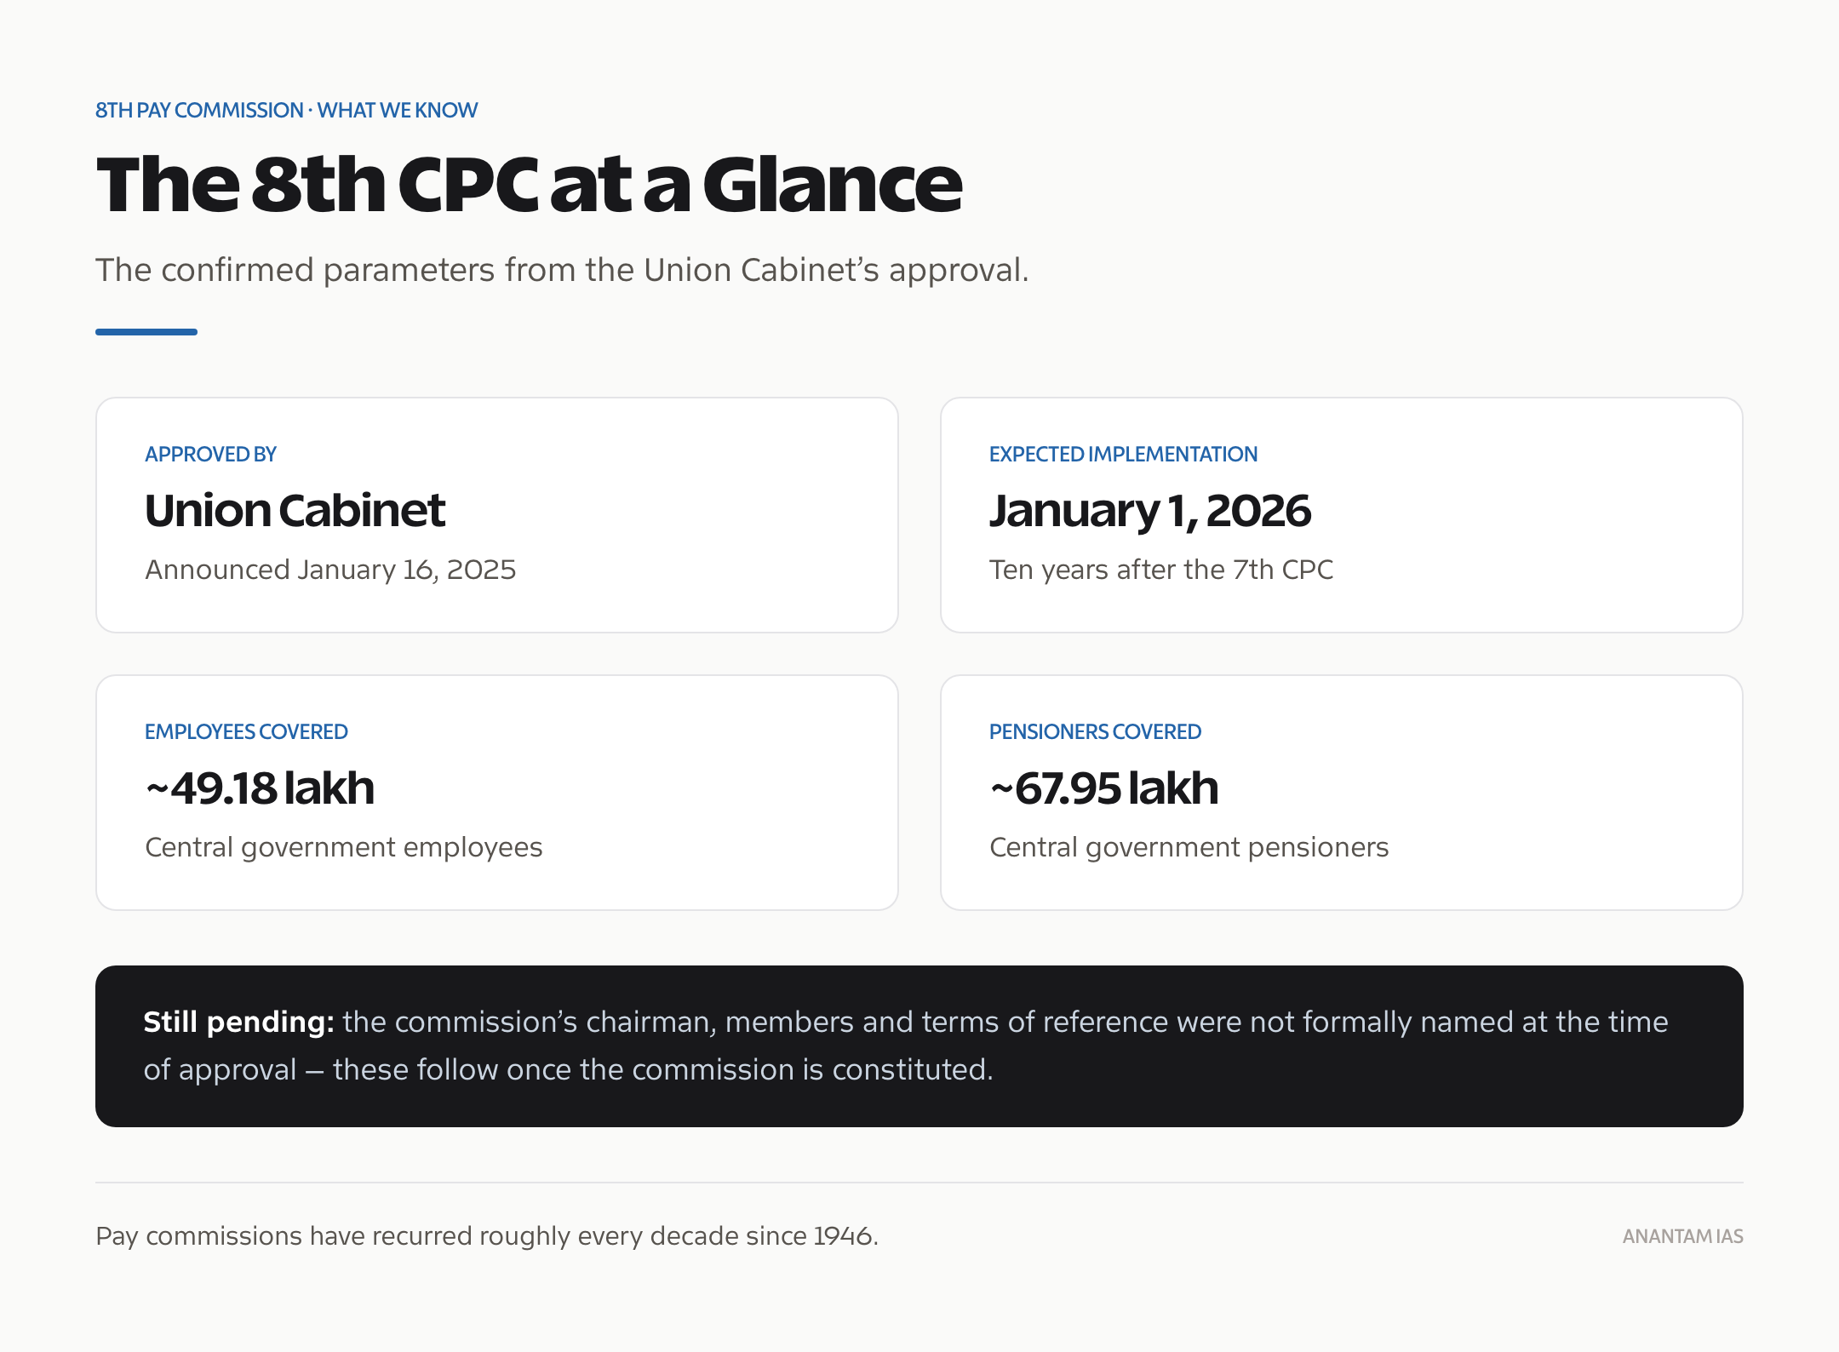Click the bold 'Still pending:' text
Viewport: 1839px width, 1352px height.
click(x=238, y=1022)
